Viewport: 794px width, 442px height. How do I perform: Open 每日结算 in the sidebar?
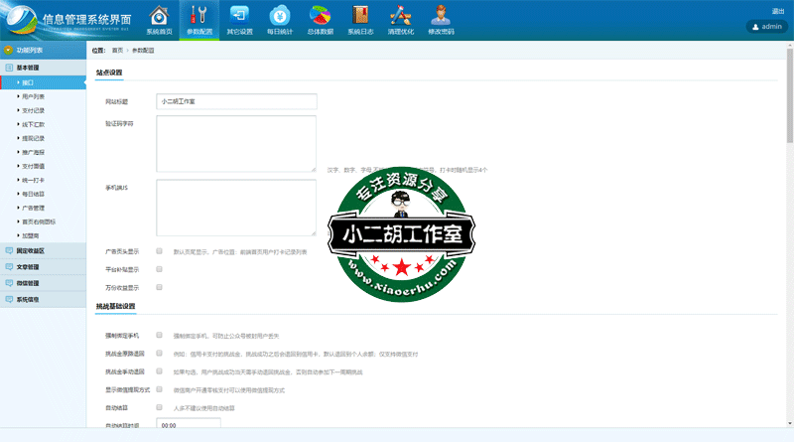(x=33, y=194)
